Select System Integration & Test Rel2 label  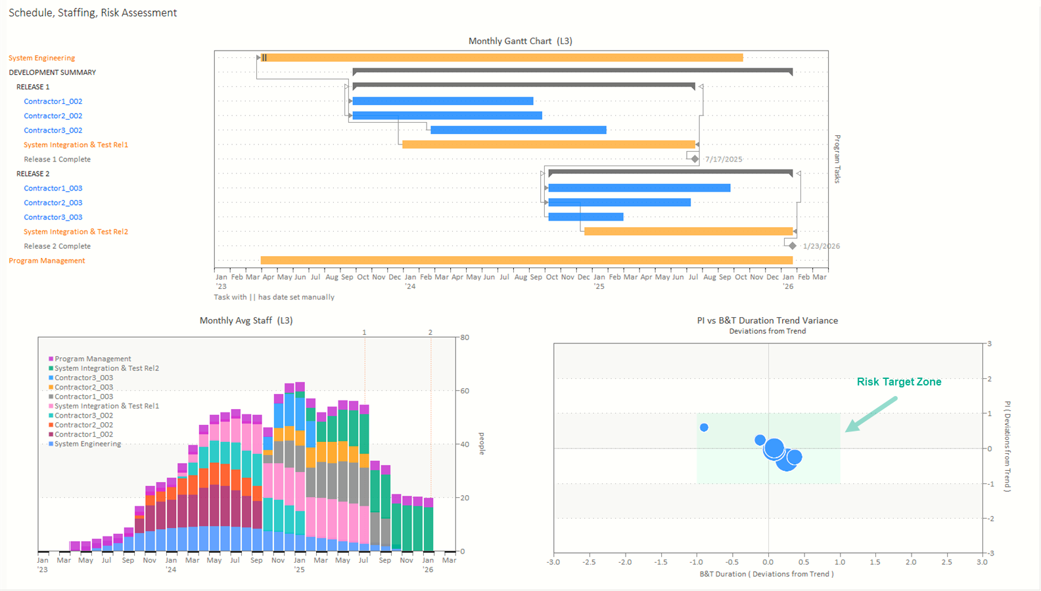click(76, 231)
